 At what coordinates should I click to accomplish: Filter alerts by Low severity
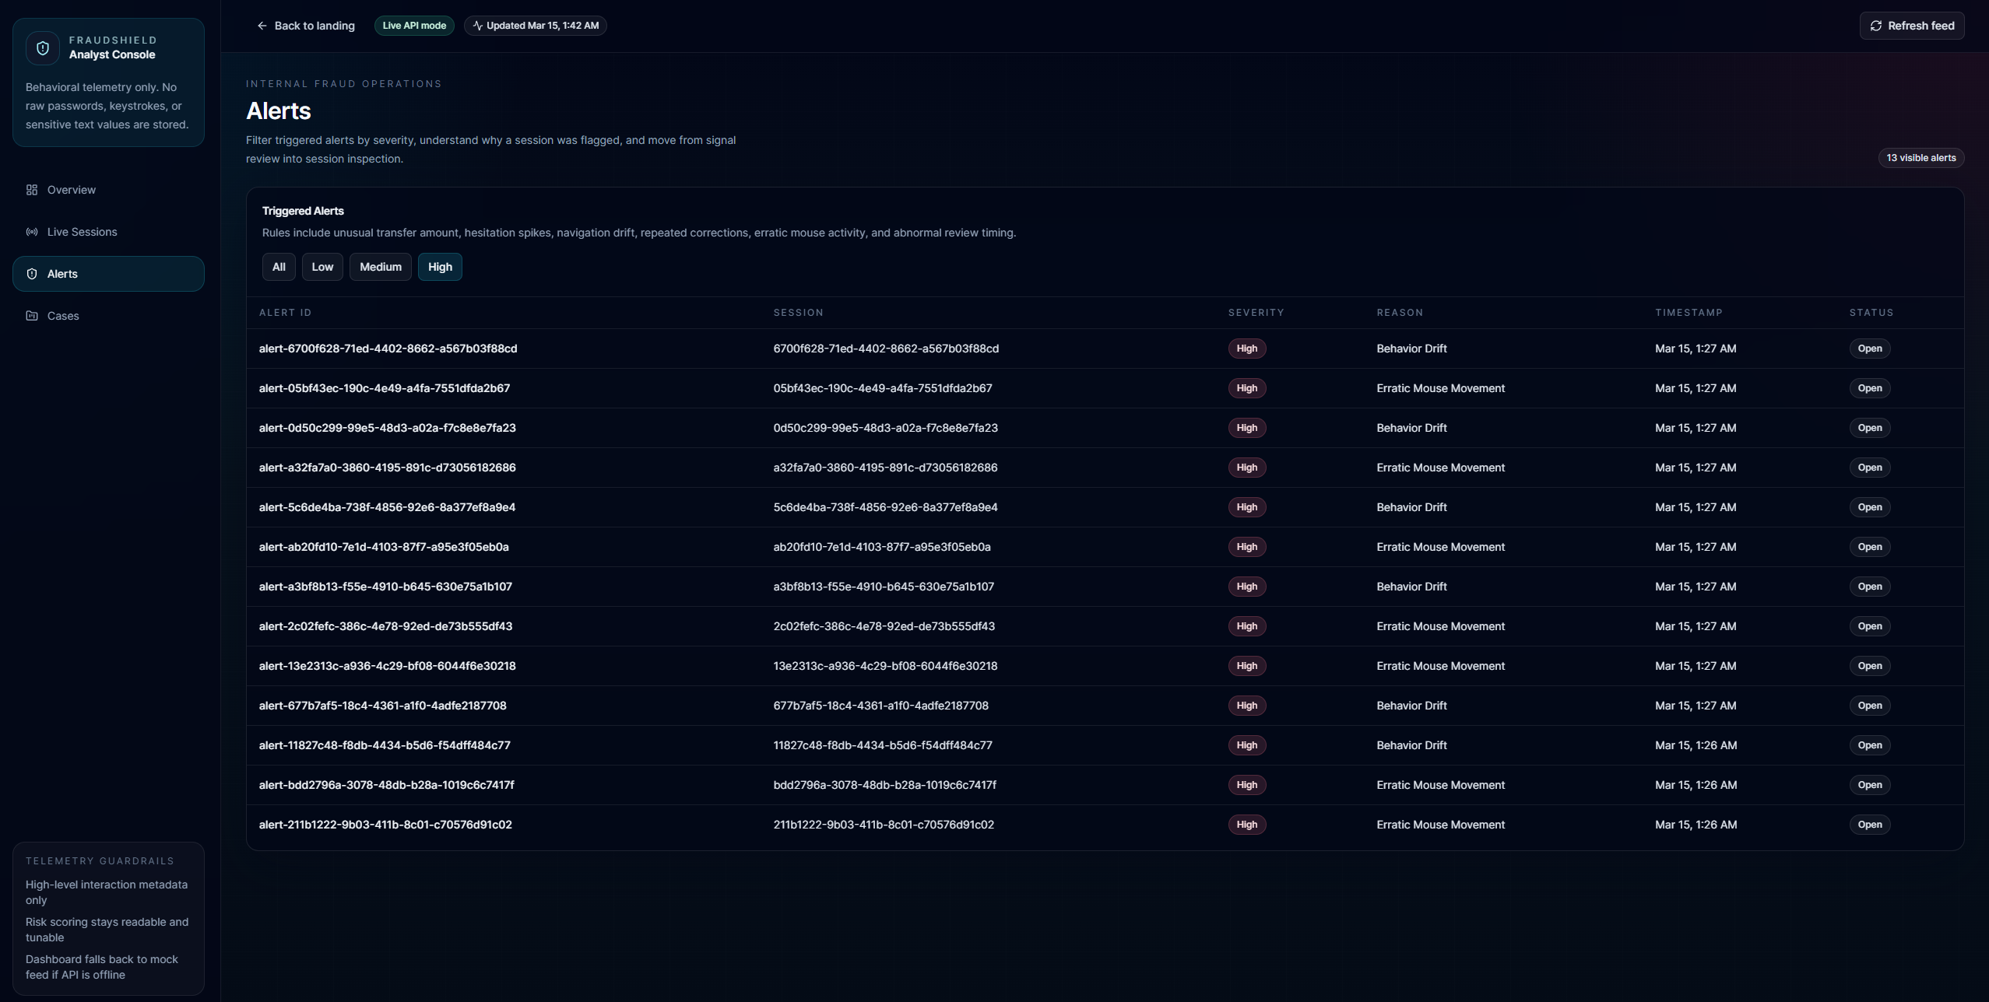point(322,267)
